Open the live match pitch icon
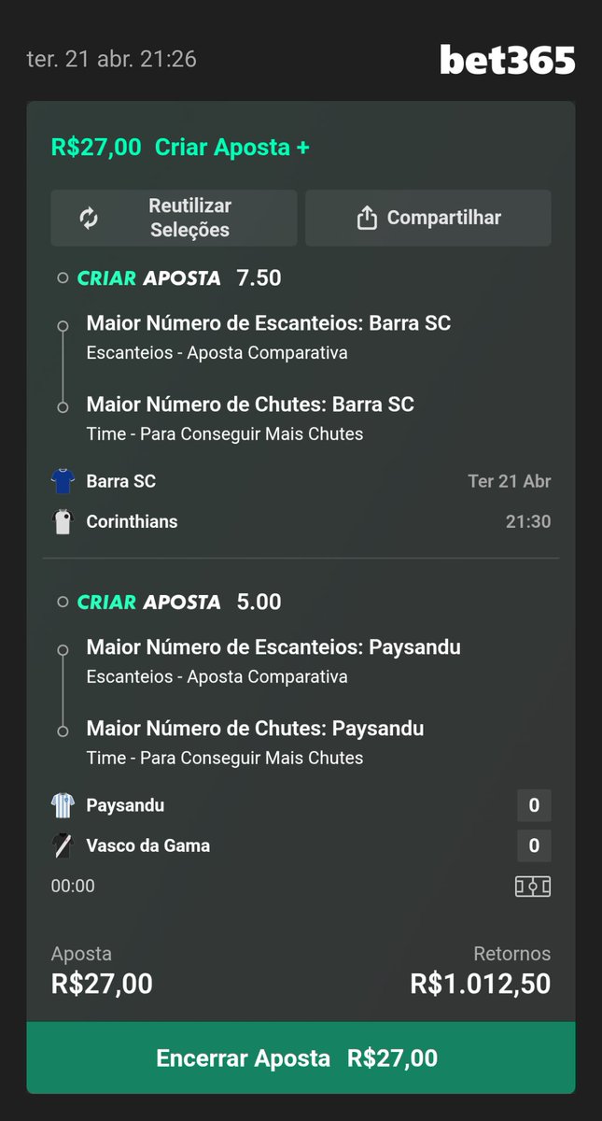602x1121 pixels. pos(533,886)
